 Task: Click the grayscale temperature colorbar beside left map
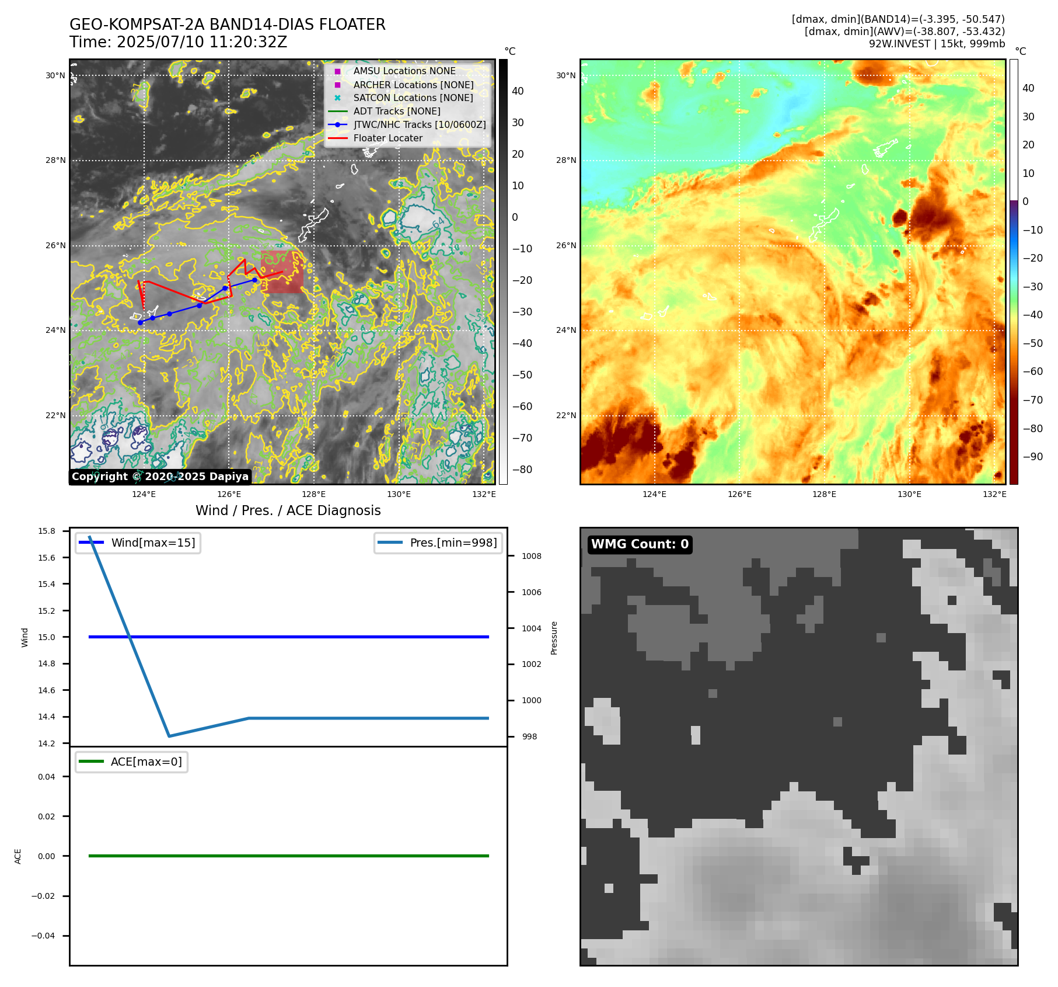pyautogui.click(x=503, y=272)
